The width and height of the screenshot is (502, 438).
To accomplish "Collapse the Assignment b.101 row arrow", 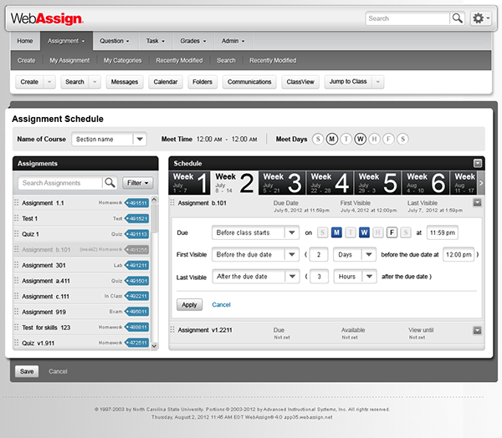I will 477,202.
